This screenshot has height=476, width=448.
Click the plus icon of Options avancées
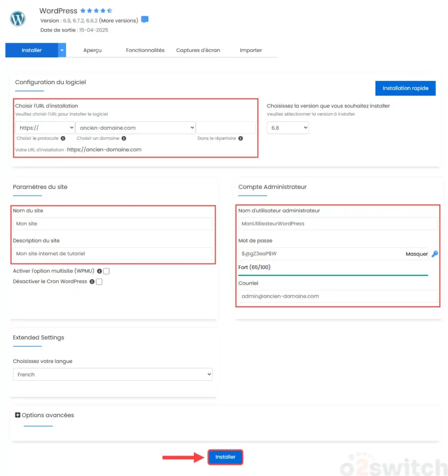click(x=18, y=415)
